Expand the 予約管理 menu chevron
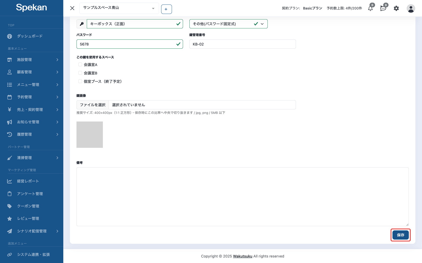 [x=57, y=97]
